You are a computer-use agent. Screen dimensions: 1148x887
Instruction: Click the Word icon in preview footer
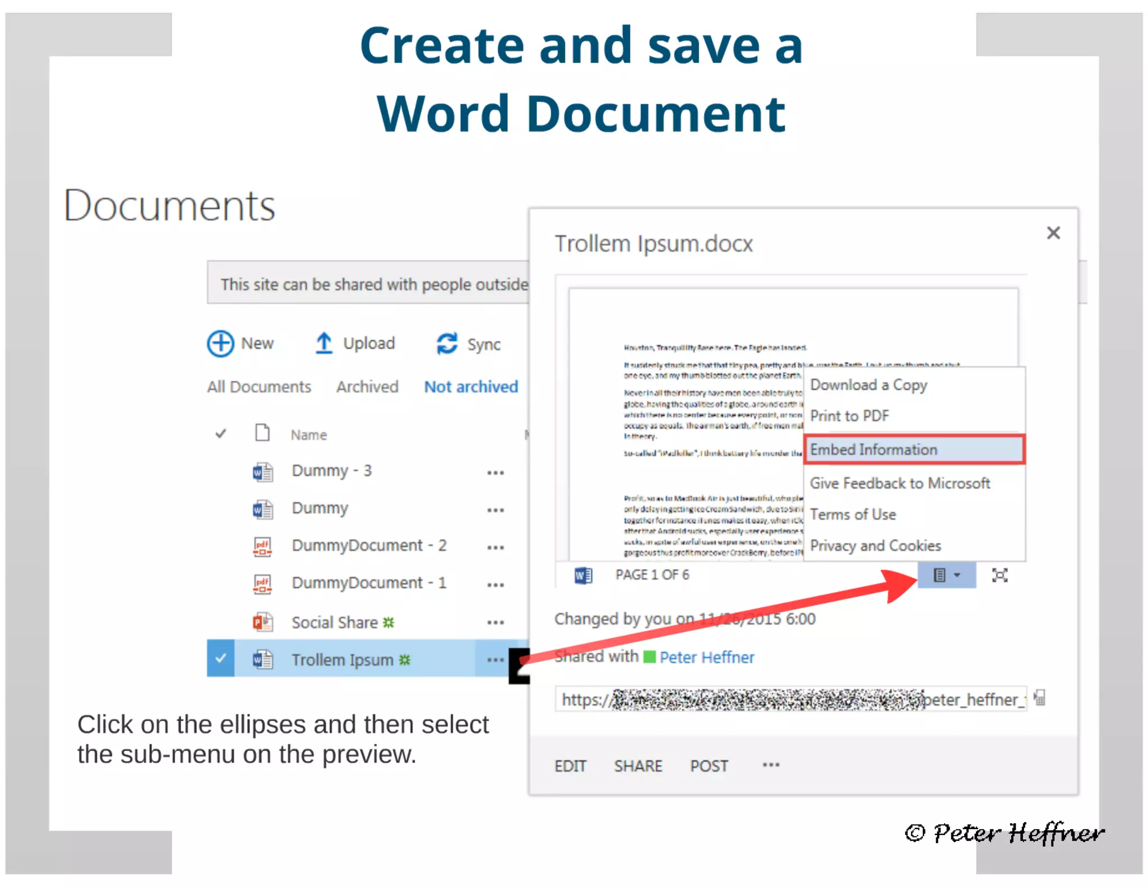[583, 575]
